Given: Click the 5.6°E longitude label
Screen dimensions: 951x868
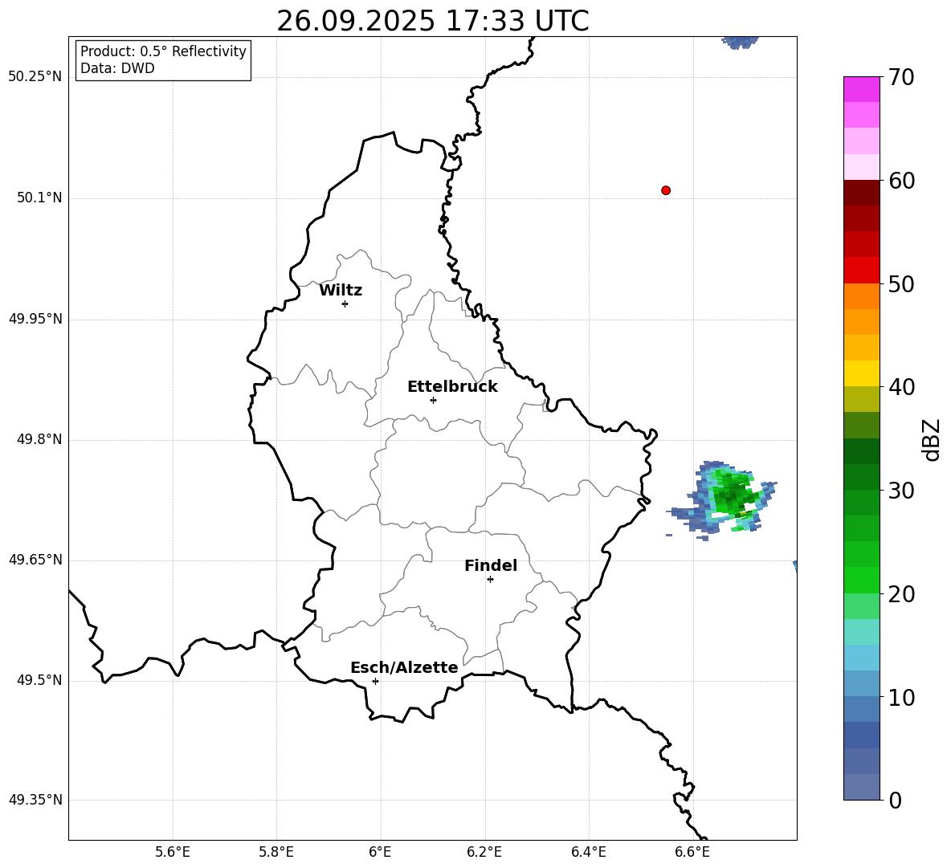Looking at the screenshot, I should tap(173, 852).
